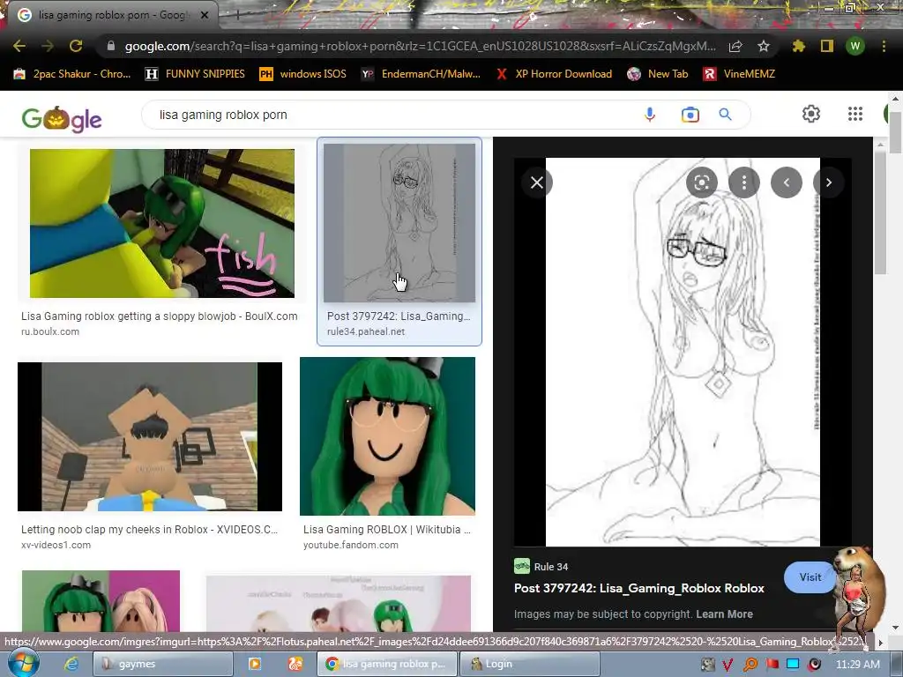The width and height of the screenshot is (903, 677).
Task: Open the youtube.fandom.com result link
Action: click(x=351, y=545)
